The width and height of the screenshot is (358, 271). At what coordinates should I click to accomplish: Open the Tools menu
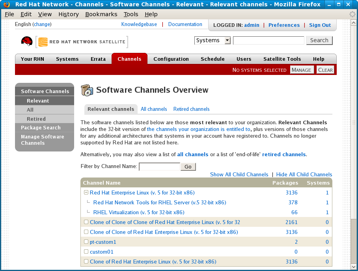click(131, 14)
